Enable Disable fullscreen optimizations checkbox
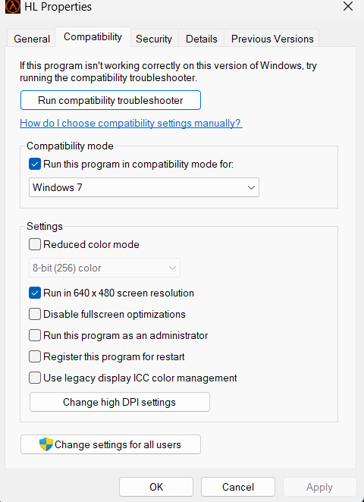Image resolution: width=364 pixels, height=502 pixels. tap(35, 314)
